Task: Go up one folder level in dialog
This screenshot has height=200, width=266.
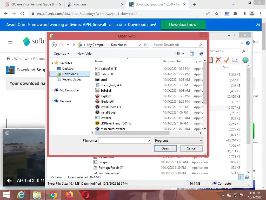Action: point(74,45)
